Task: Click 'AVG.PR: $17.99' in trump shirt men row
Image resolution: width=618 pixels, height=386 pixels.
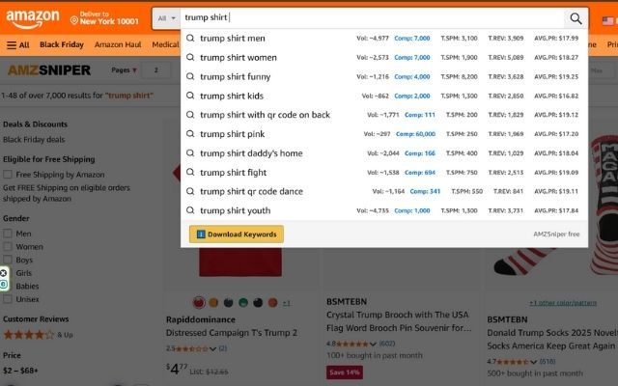Action: [x=556, y=39]
